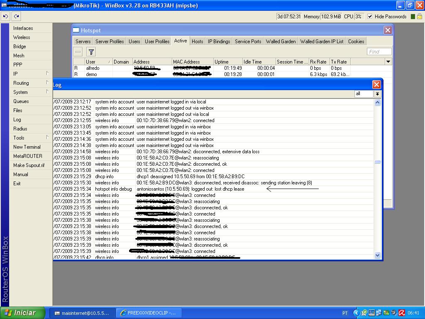Click the PT language indicator in tray

[x=345, y=313]
